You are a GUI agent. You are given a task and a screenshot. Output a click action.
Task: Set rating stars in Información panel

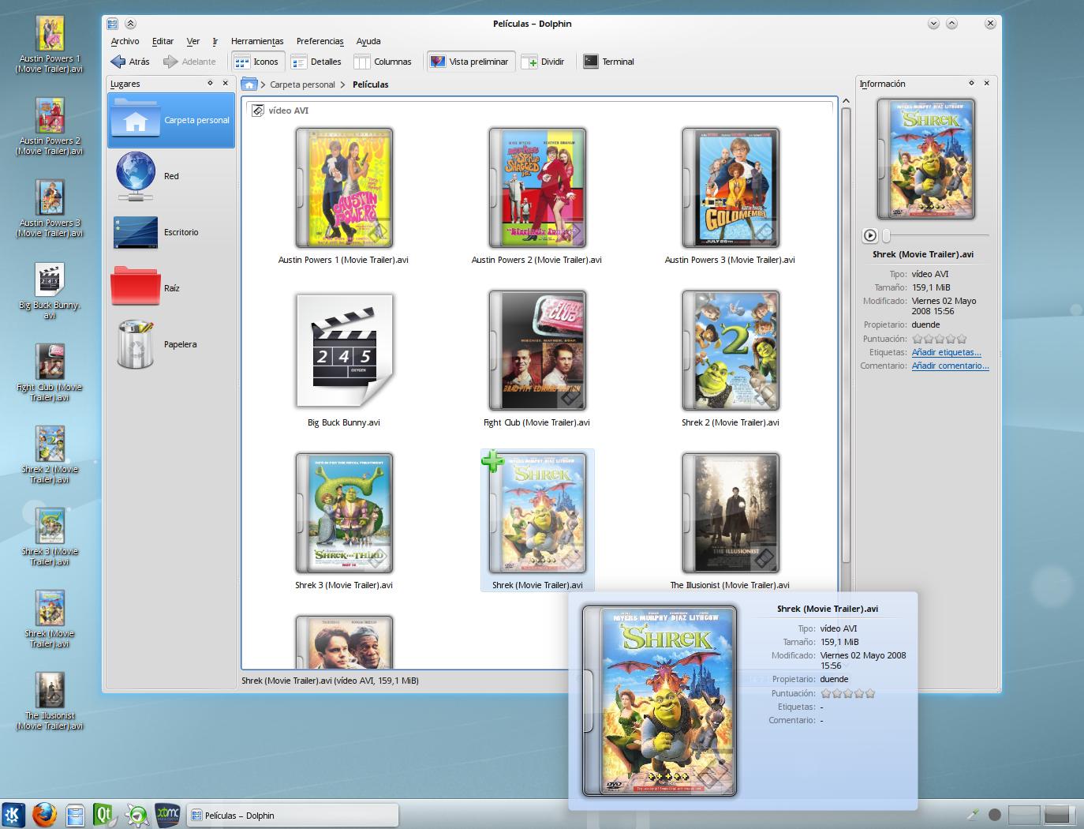pyautogui.click(x=939, y=339)
